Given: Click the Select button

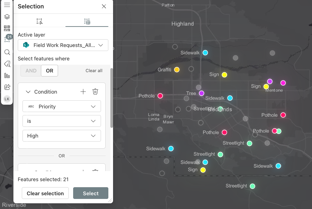Looking at the screenshot, I should [91, 193].
